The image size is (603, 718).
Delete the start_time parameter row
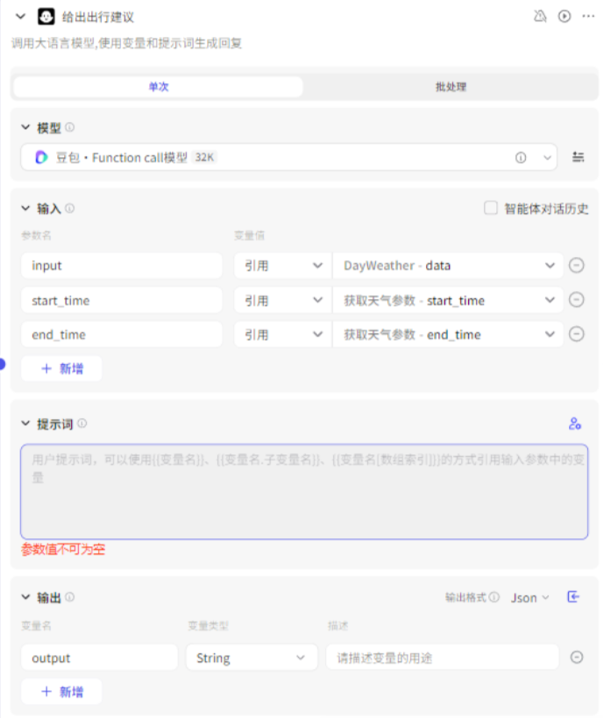[x=577, y=300]
